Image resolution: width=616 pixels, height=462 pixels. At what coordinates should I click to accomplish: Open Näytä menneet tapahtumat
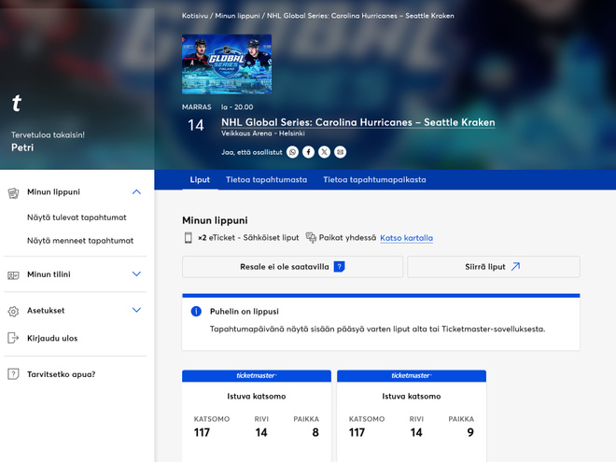pos(80,241)
